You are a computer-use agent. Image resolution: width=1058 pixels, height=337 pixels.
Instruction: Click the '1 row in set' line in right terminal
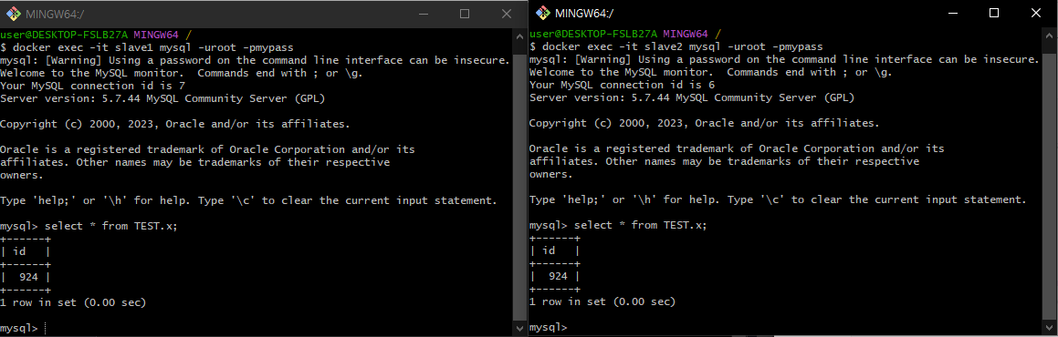[x=602, y=302]
